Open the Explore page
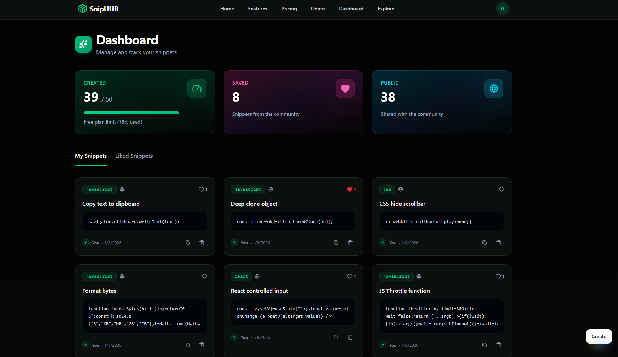Image resolution: width=618 pixels, height=357 pixels. point(386,8)
